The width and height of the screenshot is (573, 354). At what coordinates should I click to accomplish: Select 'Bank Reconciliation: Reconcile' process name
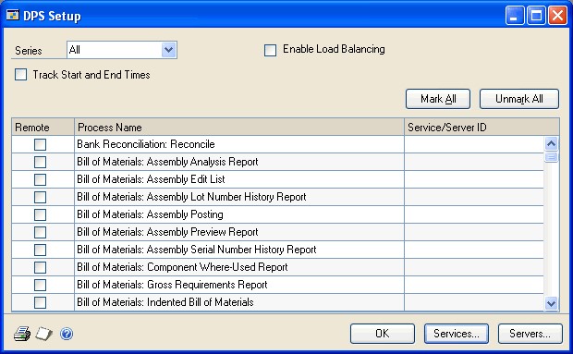click(x=146, y=144)
